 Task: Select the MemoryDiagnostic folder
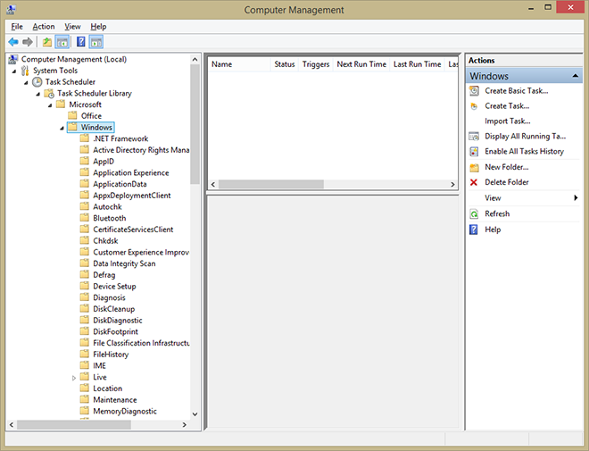click(x=125, y=411)
